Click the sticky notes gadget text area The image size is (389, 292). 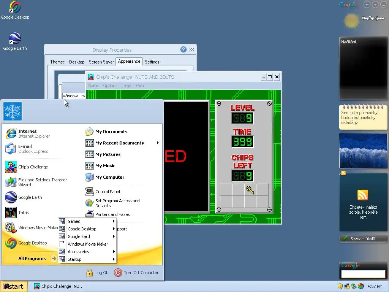(363, 118)
